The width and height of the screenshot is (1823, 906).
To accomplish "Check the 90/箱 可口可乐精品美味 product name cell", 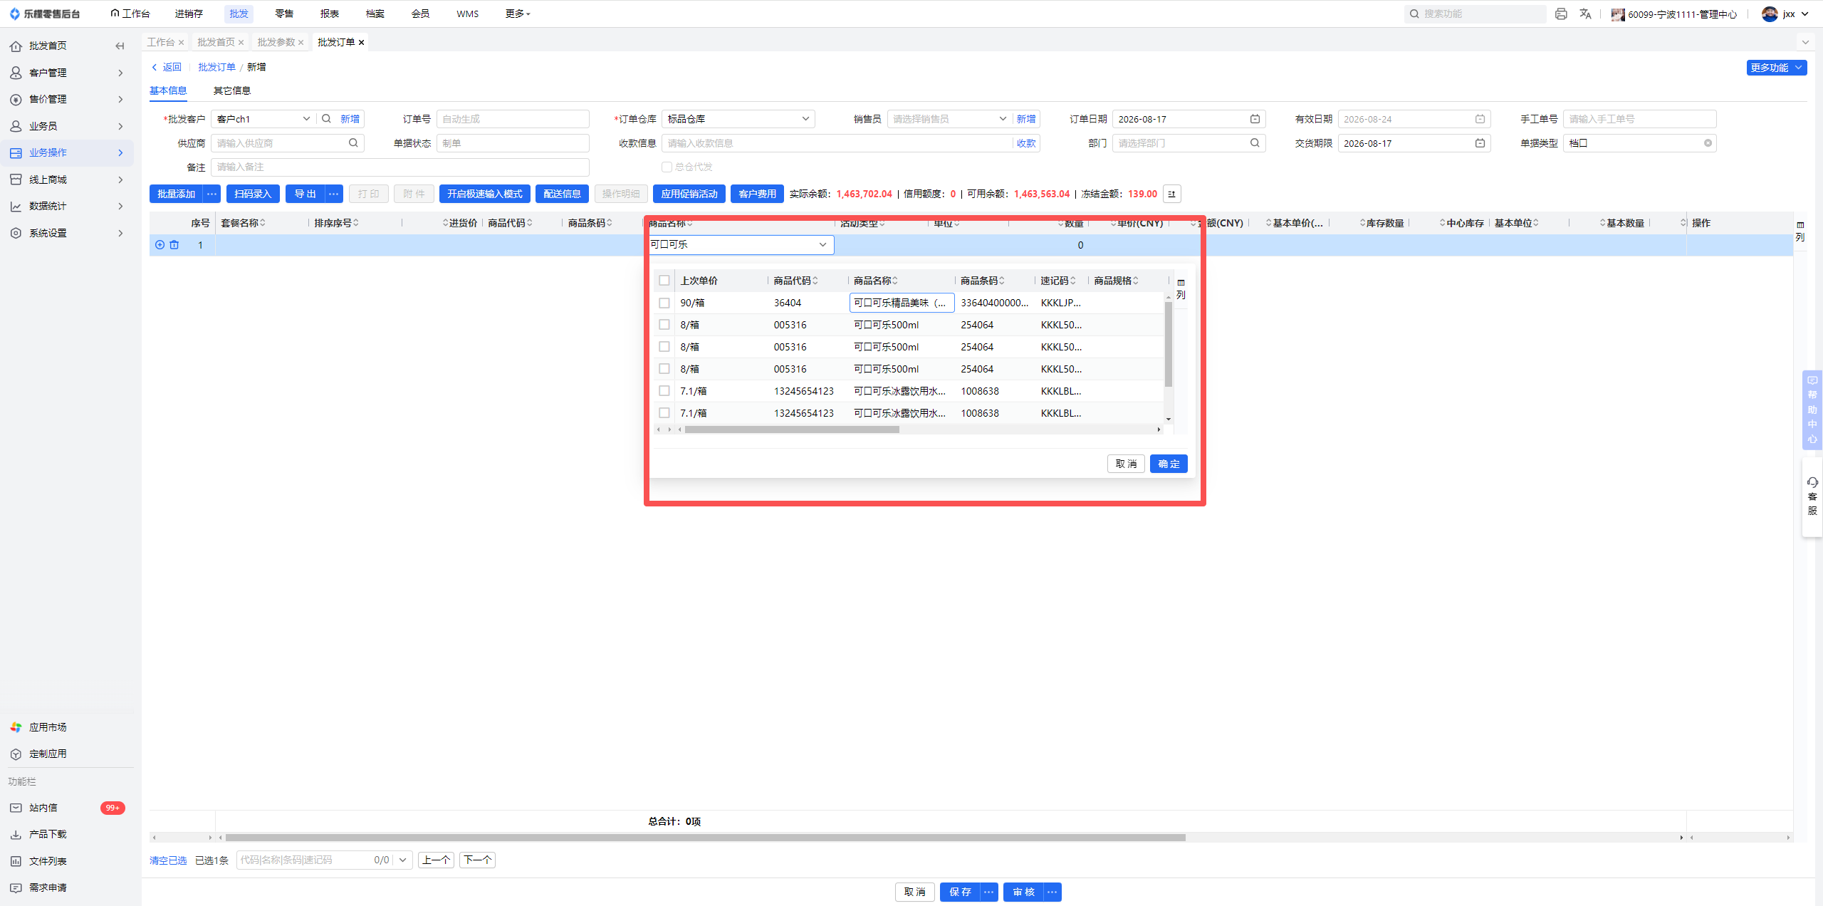I will [902, 303].
